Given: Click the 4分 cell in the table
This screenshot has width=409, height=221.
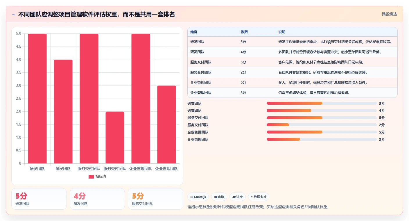Looking at the screenshot, I should [x=243, y=52].
